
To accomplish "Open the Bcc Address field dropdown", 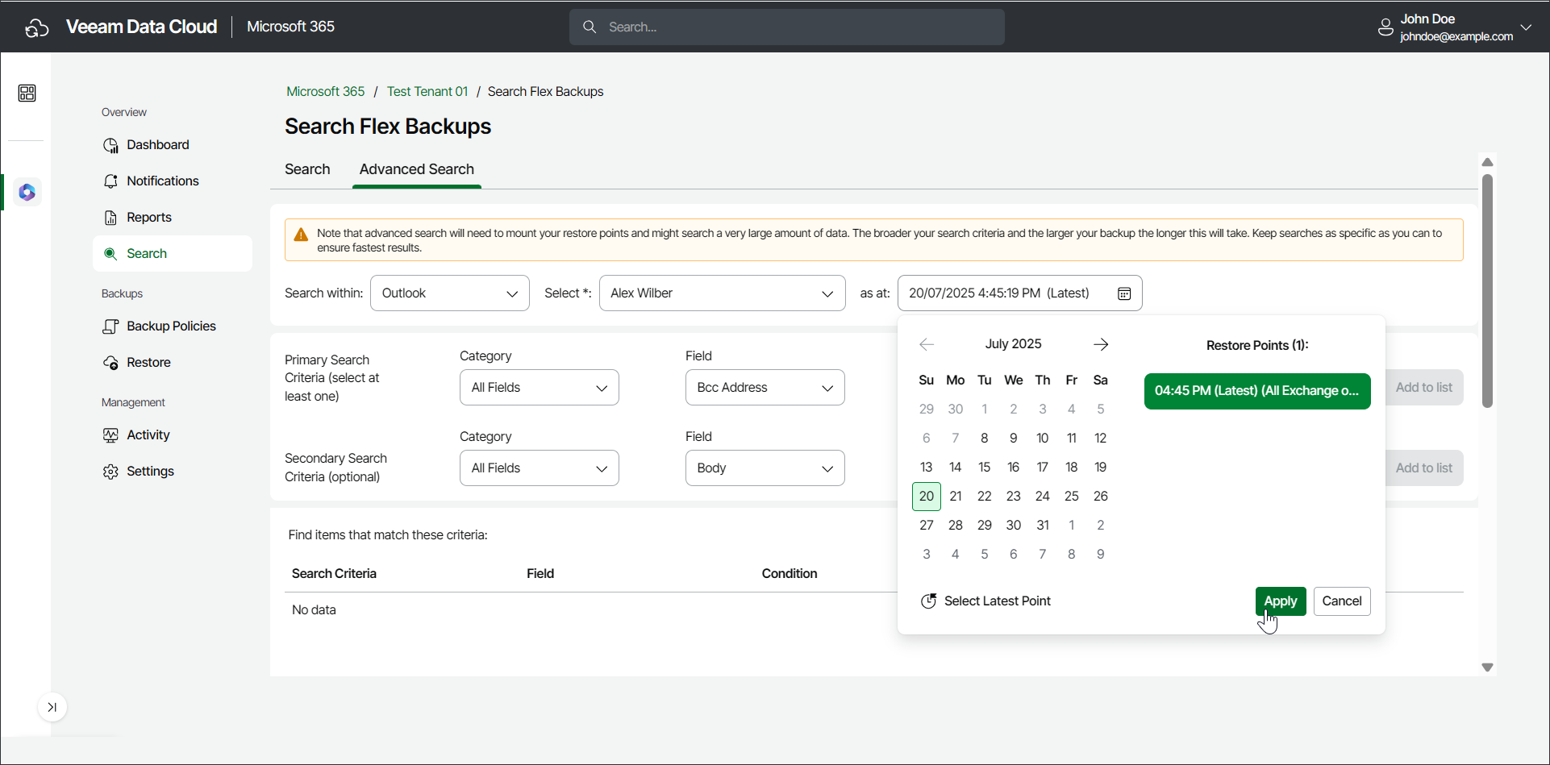I will [x=765, y=388].
